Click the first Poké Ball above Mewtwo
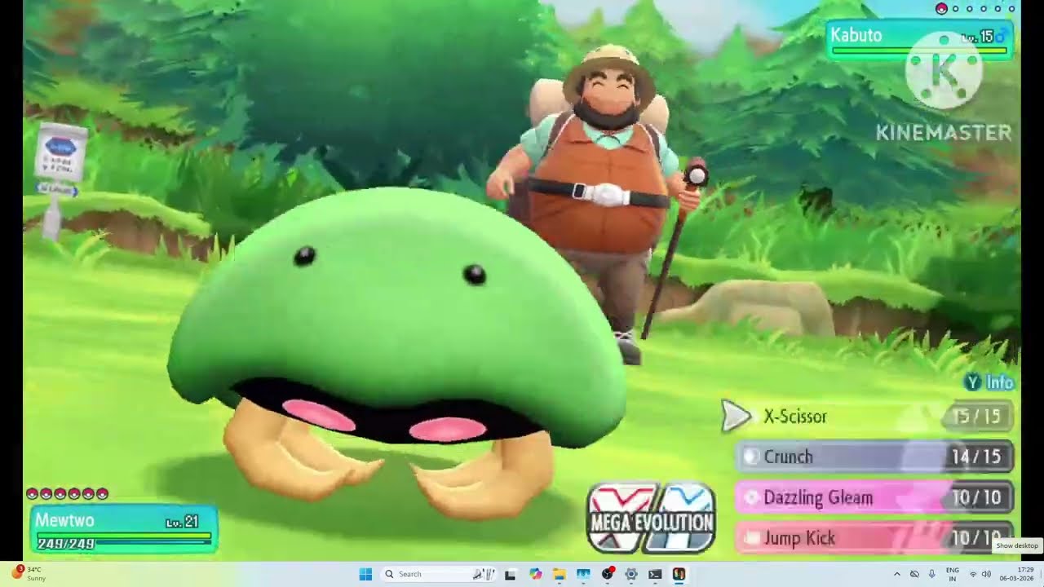The image size is (1044, 587). [x=33, y=493]
